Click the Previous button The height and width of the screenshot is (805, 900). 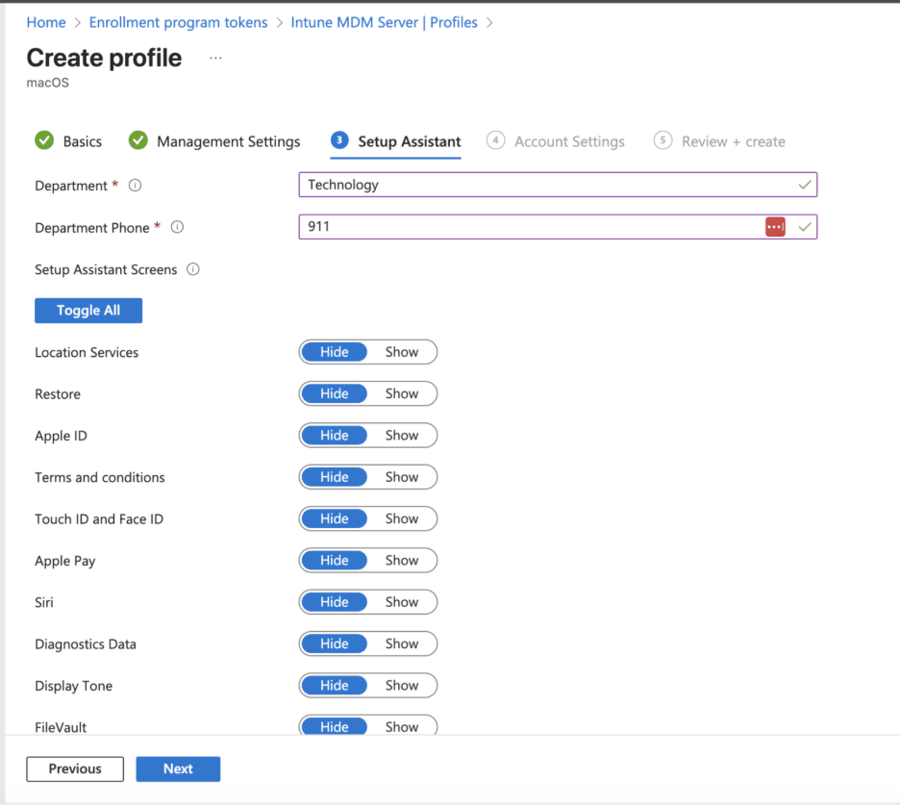click(x=75, y=769)
